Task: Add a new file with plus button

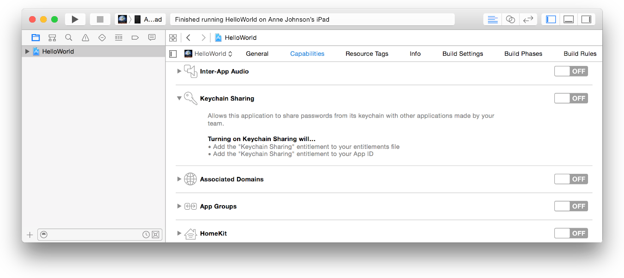Action: click(30, 235)
